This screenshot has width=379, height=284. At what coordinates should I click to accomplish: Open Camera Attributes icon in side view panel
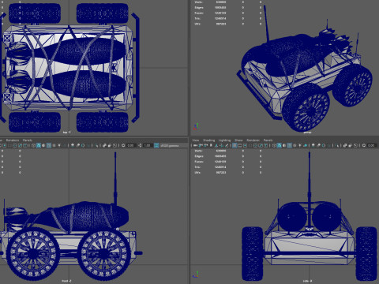(x=205, y=145)
